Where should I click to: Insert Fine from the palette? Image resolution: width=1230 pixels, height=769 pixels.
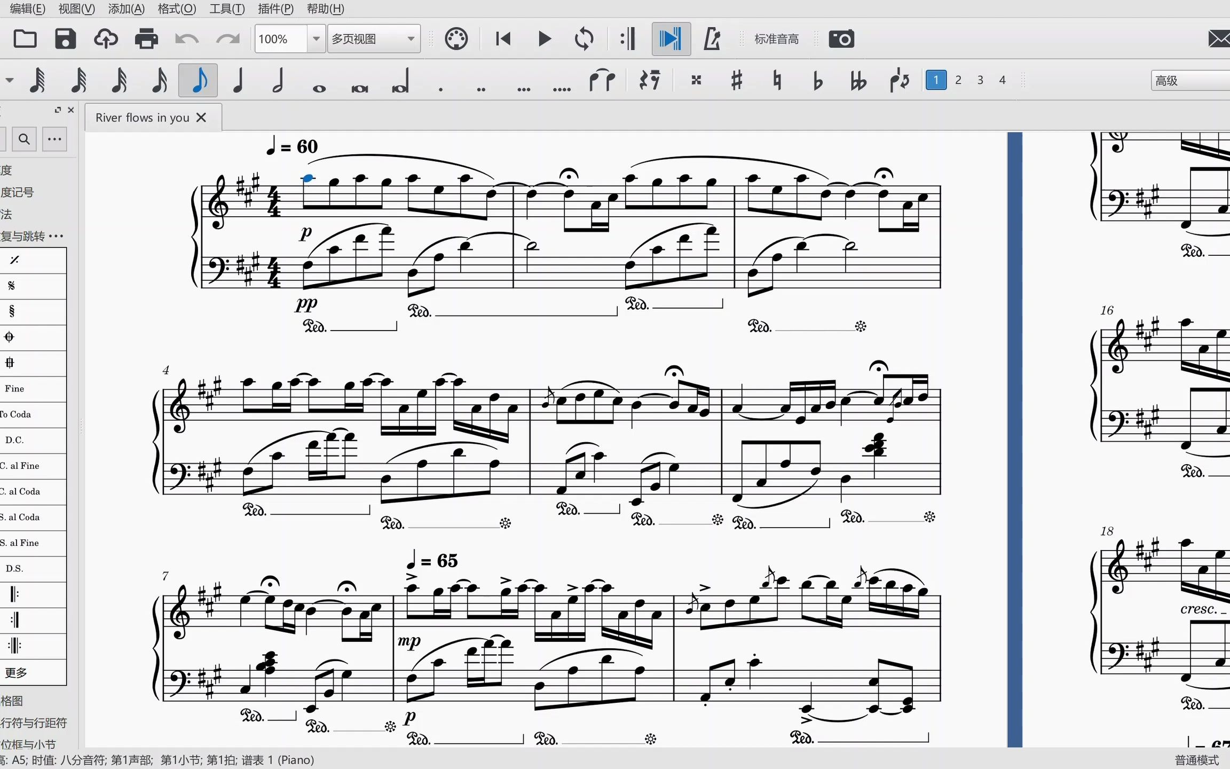click(x=33, y=389)
